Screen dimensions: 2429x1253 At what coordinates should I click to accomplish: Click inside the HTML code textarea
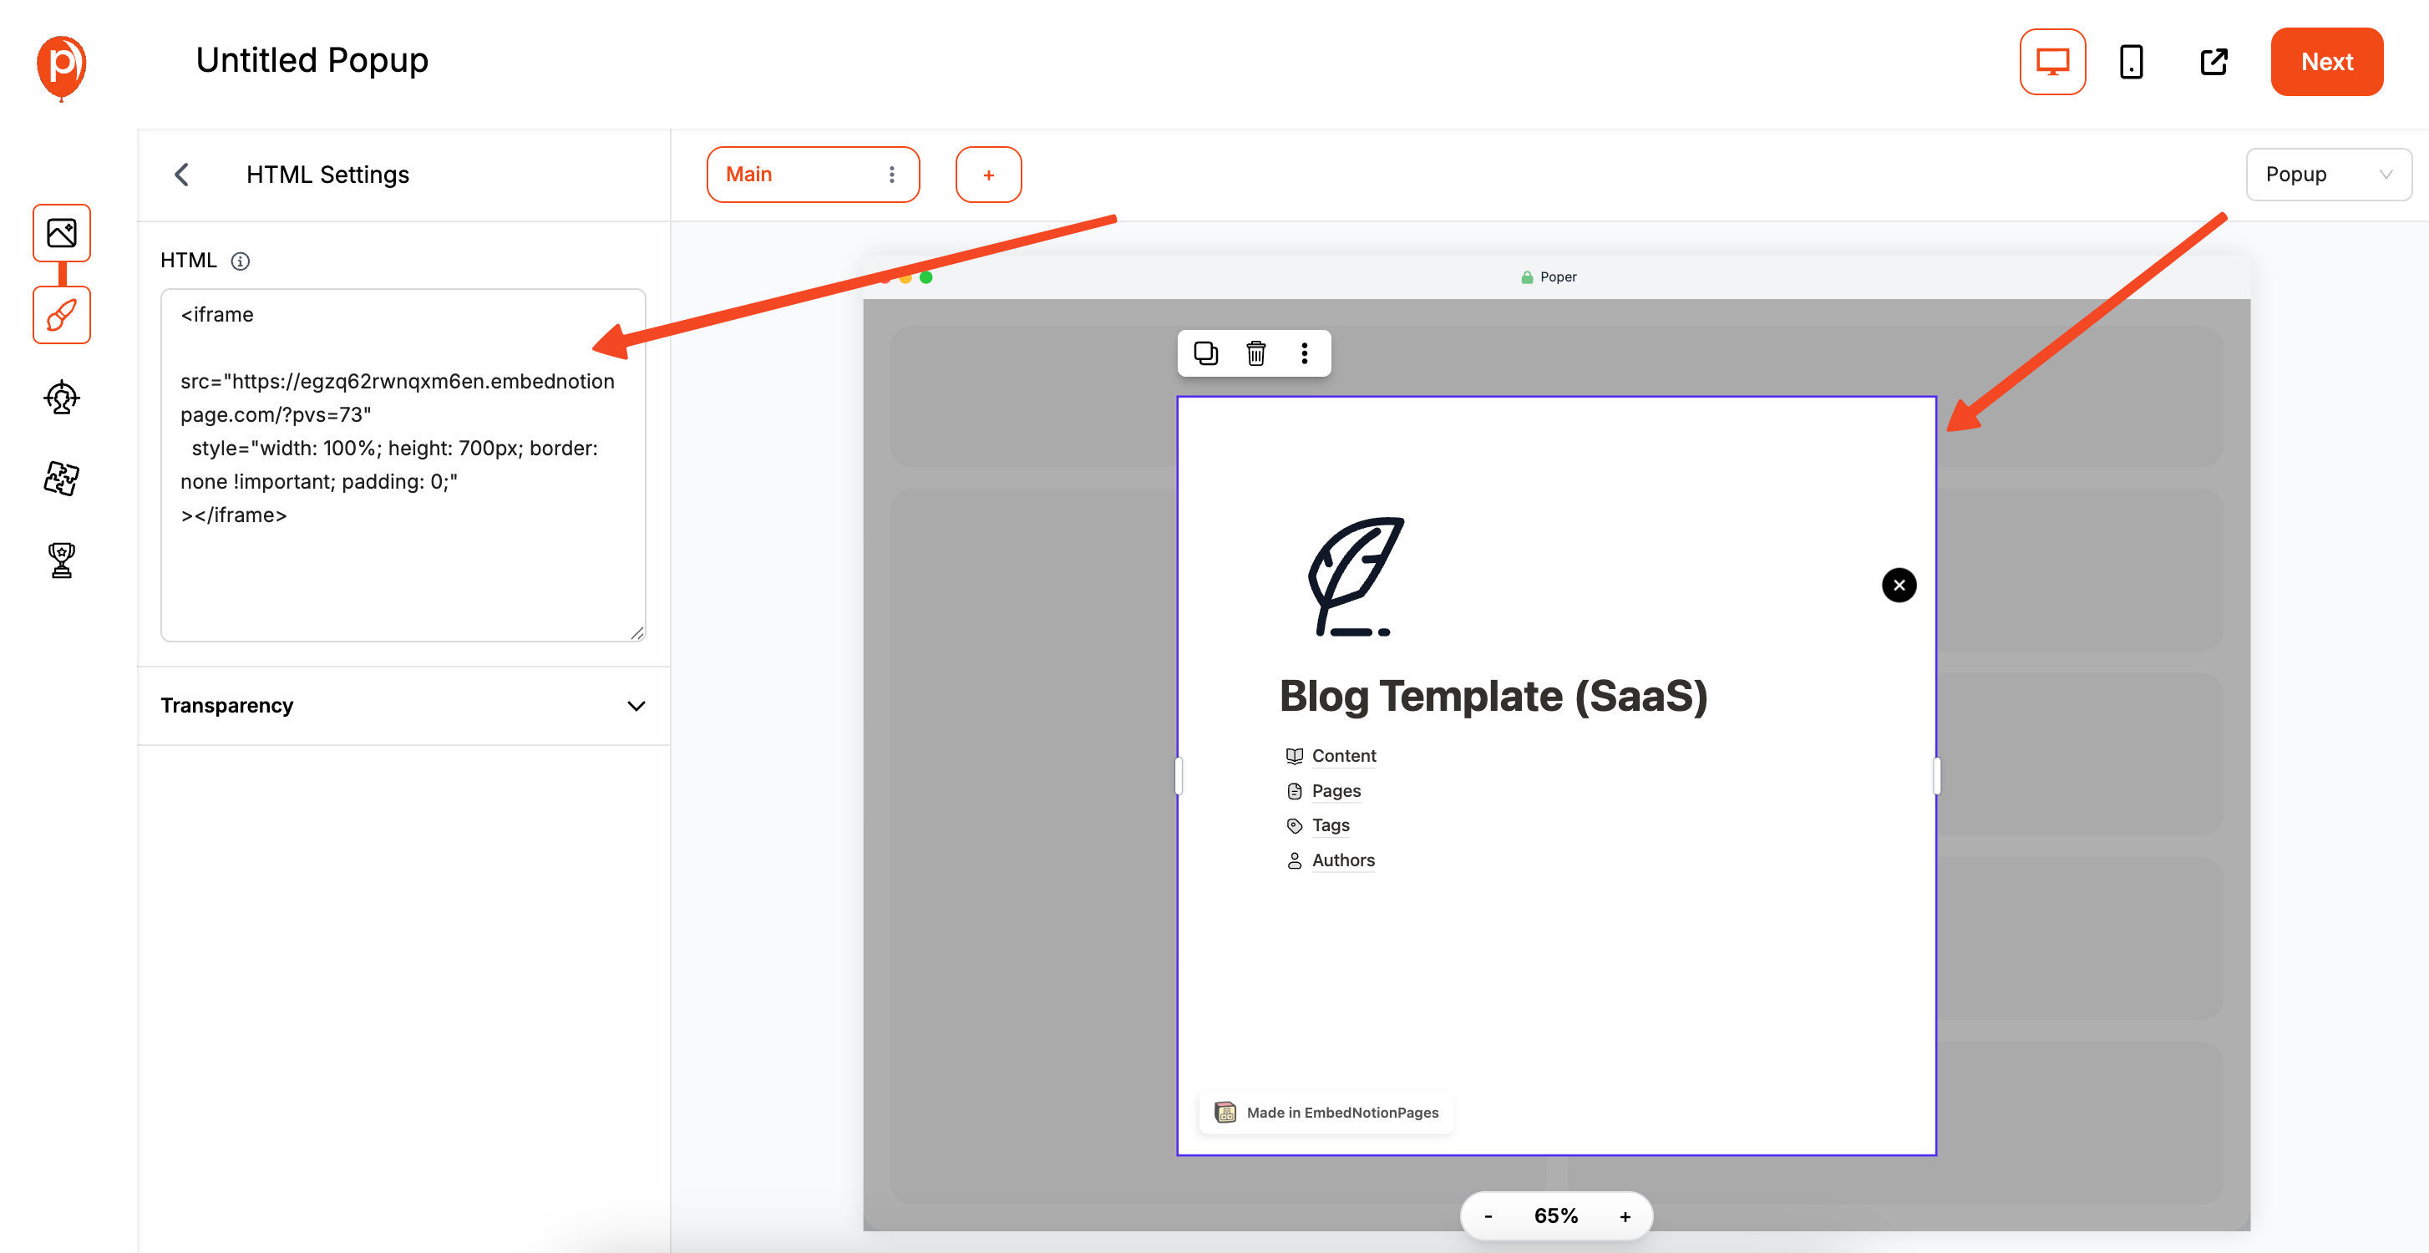(403, 464)
